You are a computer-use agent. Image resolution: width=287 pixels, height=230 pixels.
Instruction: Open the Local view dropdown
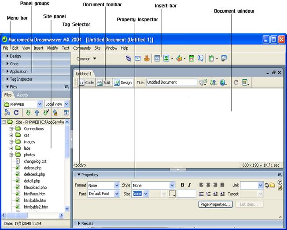(66, 104)
